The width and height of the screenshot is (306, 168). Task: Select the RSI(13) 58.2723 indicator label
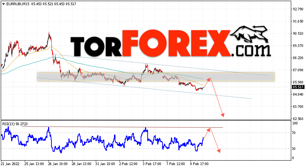pos(15,124)
